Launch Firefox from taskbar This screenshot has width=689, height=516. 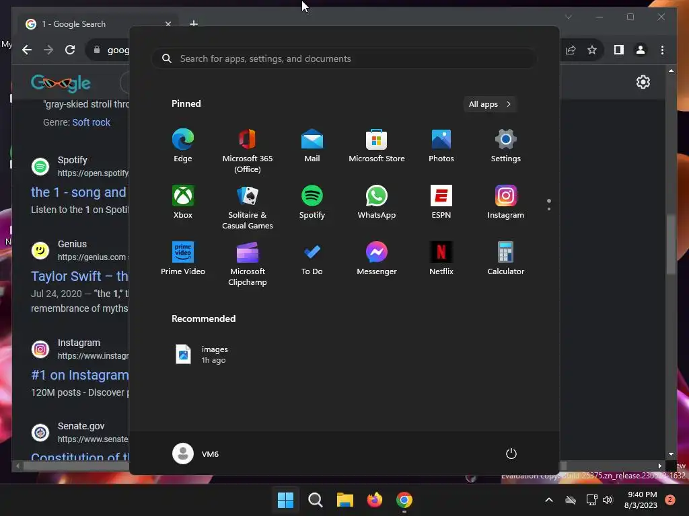click(374, 500)
